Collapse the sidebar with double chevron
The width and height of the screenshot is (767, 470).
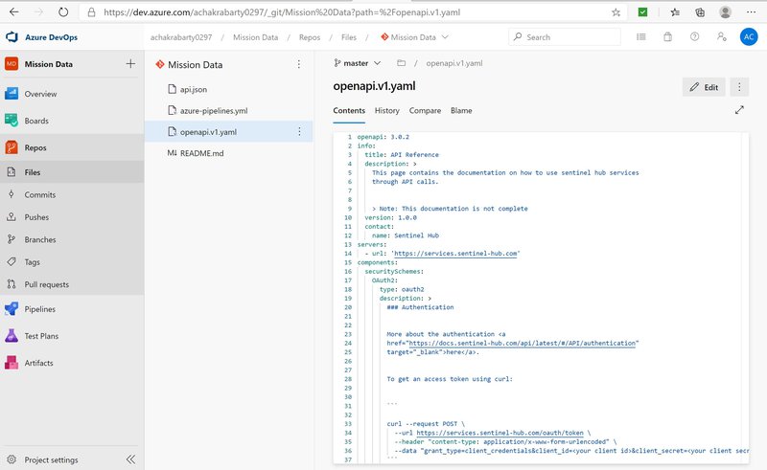click(130, 459)
